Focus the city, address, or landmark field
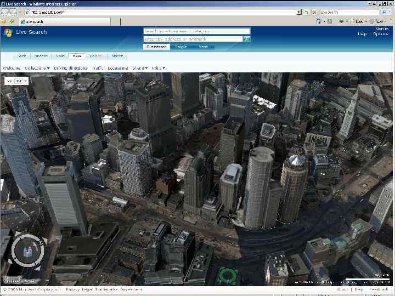 tap(193, 39)
